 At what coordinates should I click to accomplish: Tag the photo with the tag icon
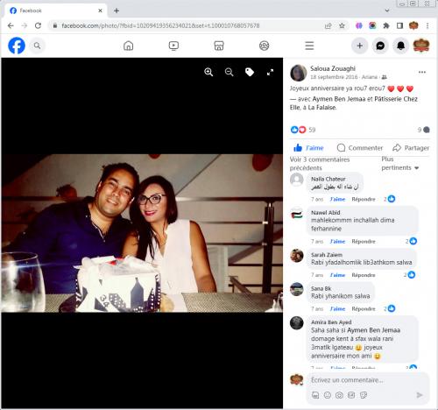point(250,72)
